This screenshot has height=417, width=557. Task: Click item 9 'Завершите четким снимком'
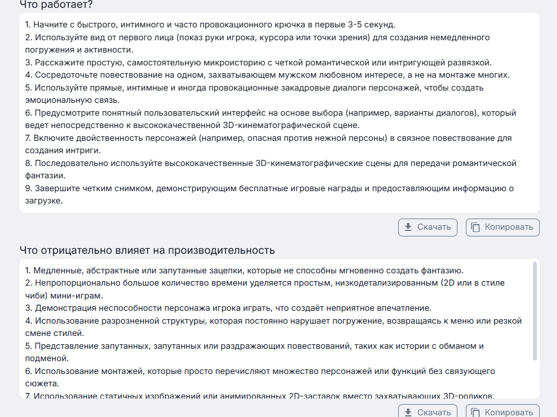[269, 195]
